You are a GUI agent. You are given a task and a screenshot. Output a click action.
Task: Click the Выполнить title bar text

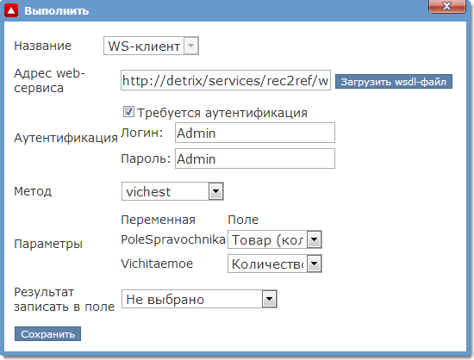tap(57, 11)
